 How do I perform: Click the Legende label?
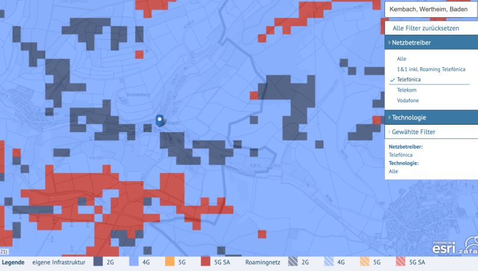(x=13, y=262)
